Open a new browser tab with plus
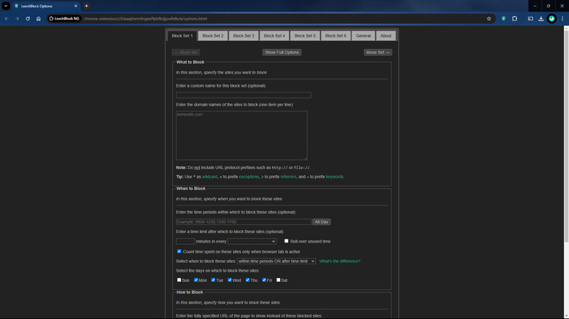569x319 pixels. [87, 6]
